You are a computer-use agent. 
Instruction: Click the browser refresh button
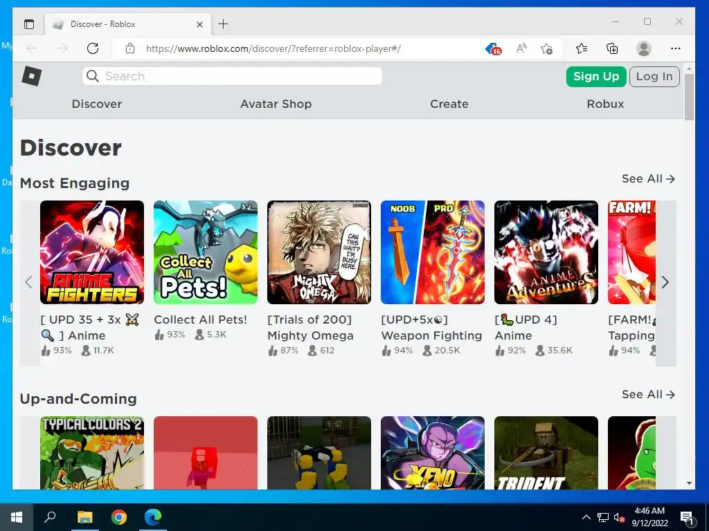[x=93, y=48]
